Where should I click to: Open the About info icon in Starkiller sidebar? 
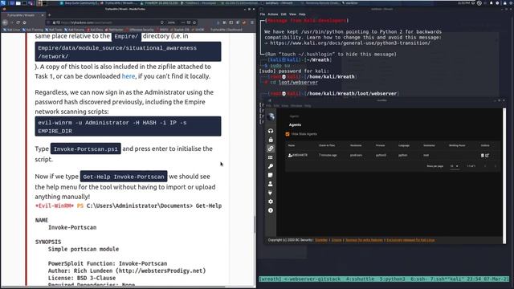271,210
